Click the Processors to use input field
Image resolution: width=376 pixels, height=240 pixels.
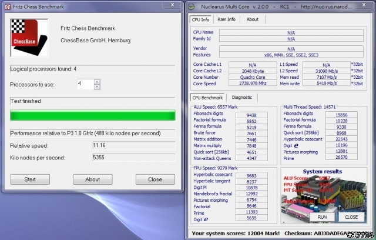tap(85, 84)
